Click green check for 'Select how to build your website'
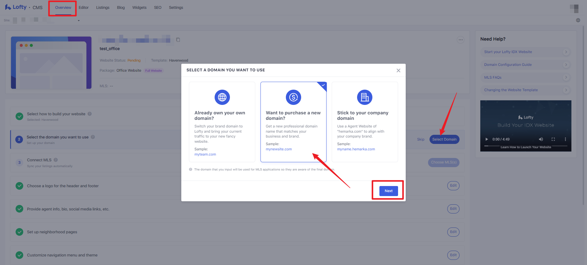The width and height of the screenshot is (587, 265). pyautogui.click(x=19, y=116)
